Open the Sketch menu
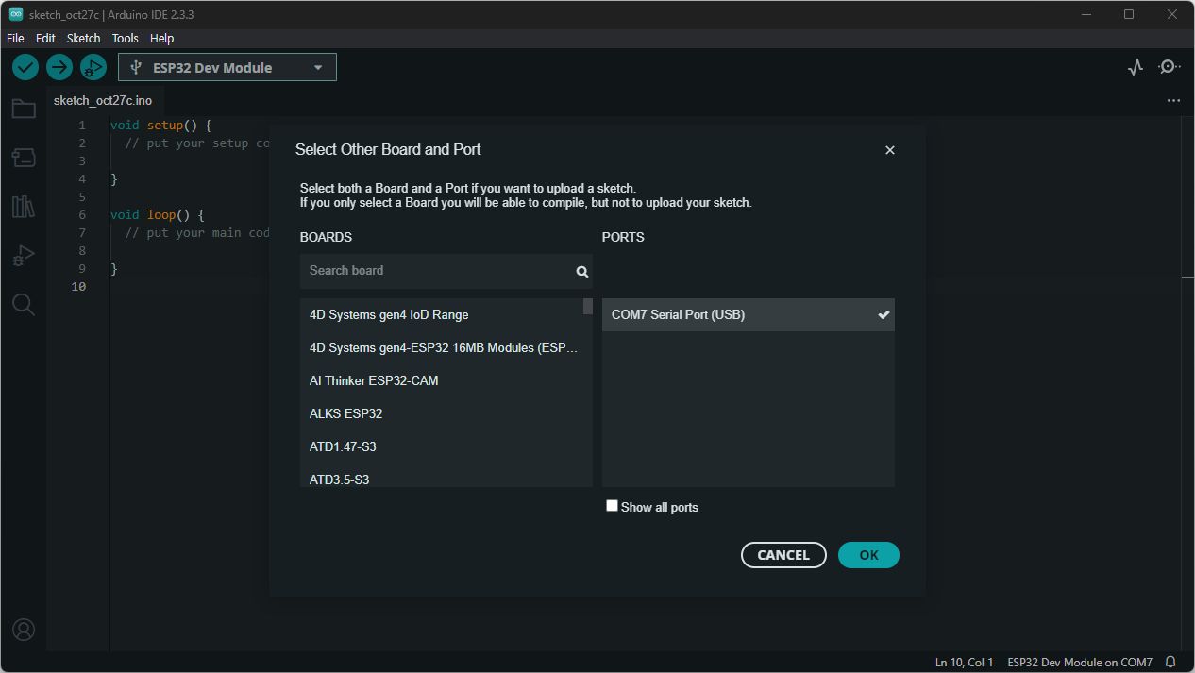 pos(83,39)
